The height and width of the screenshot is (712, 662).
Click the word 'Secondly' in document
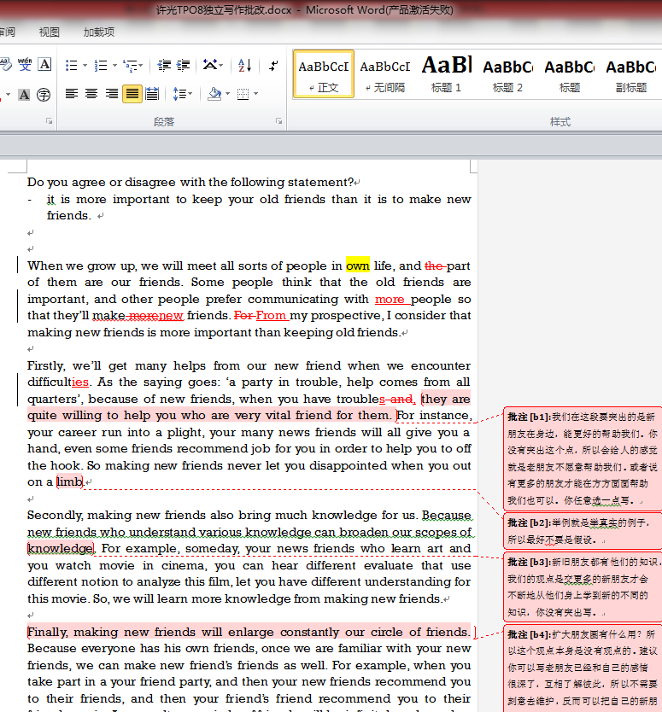click(x=54, y=516)
